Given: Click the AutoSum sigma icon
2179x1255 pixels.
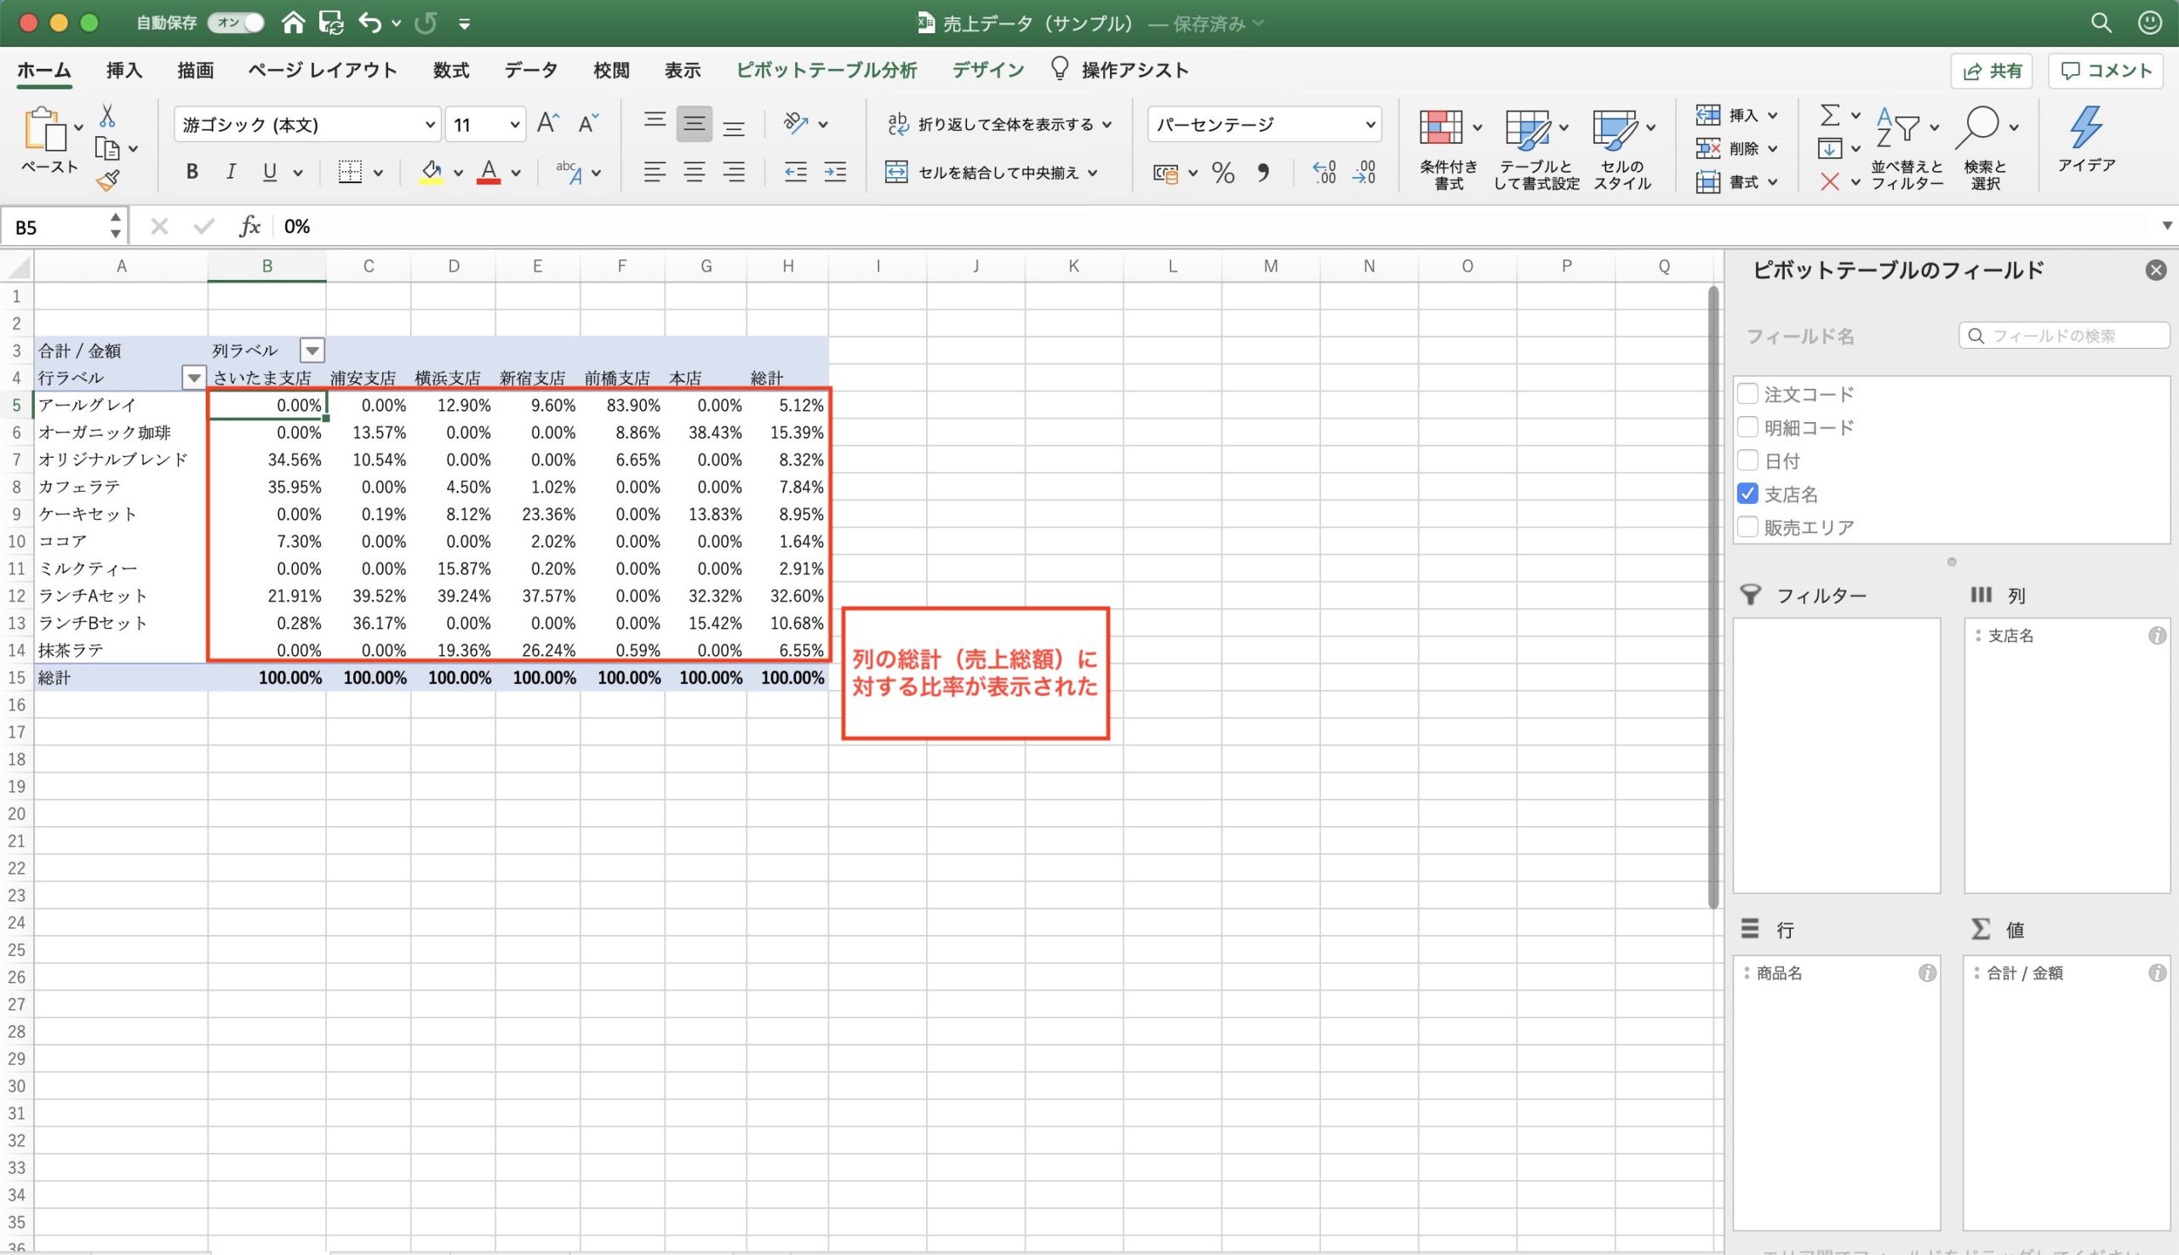Looking at the screenshot, I should pos(1830,114).
